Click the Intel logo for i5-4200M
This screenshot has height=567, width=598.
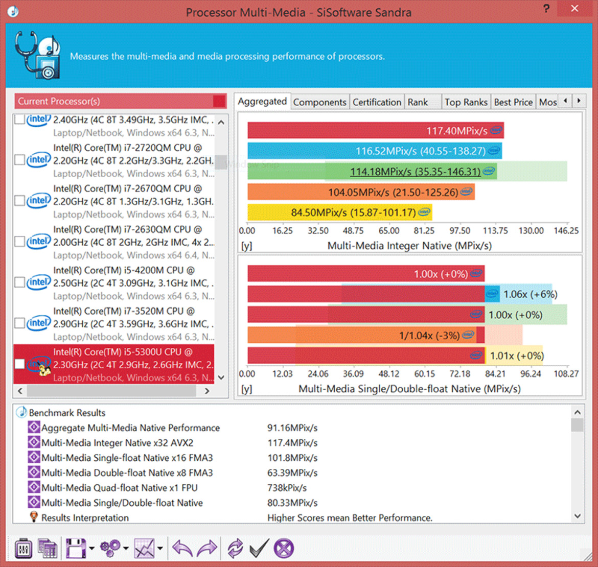point(38,282)
